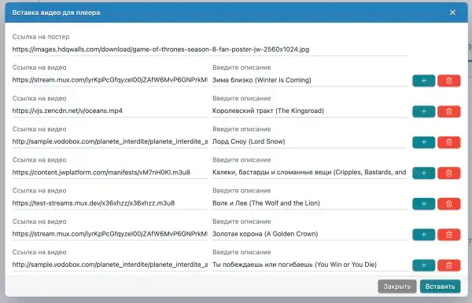Delete the Cripples, Bastards video row
The height and width of the screenshot is (303, 472).
pos(449,173)
